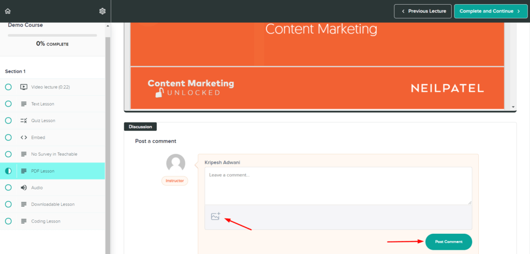This screenshot has width=530, height=254.
Task: Click the video lecture play icon
Action: [x=24, y=87]
